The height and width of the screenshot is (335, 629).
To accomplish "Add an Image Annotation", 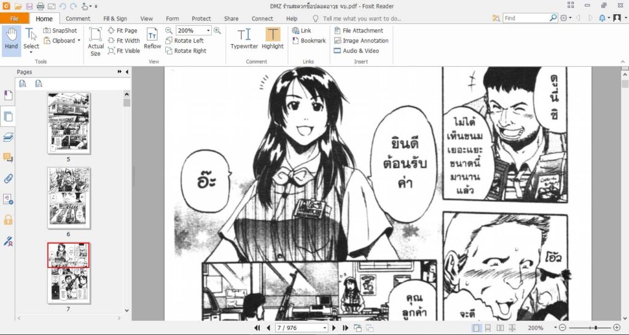I will click(x=361, y=40).
